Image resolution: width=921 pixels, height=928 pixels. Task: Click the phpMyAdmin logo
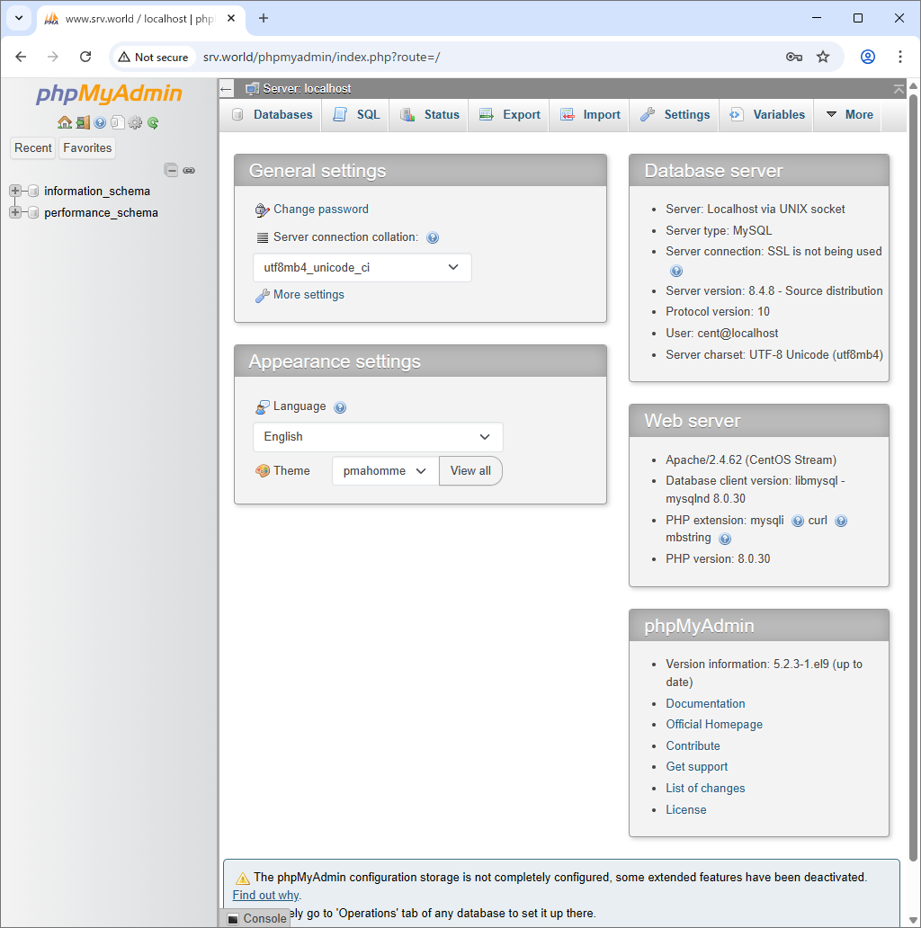[109, 94]
